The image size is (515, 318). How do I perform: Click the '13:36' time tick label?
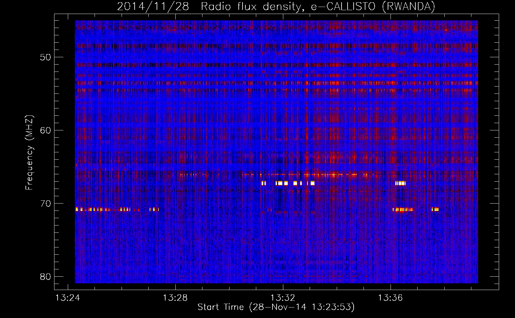click(x=390, y=298)
